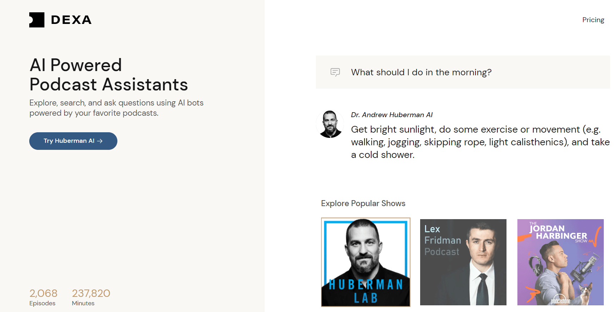Click the Explore Popular Shows heading

pos(363,204)
